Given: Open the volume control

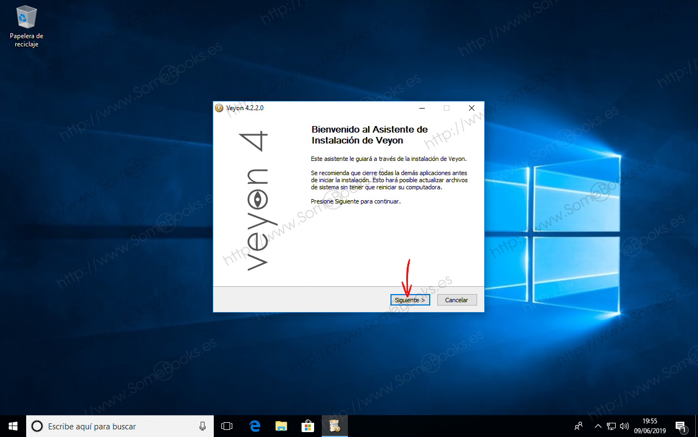Looking at the screenshot, I should tap(623, 426).
